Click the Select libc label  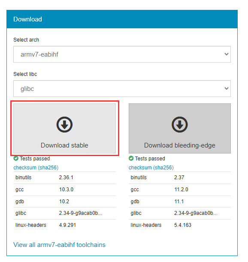click(25, 74)
